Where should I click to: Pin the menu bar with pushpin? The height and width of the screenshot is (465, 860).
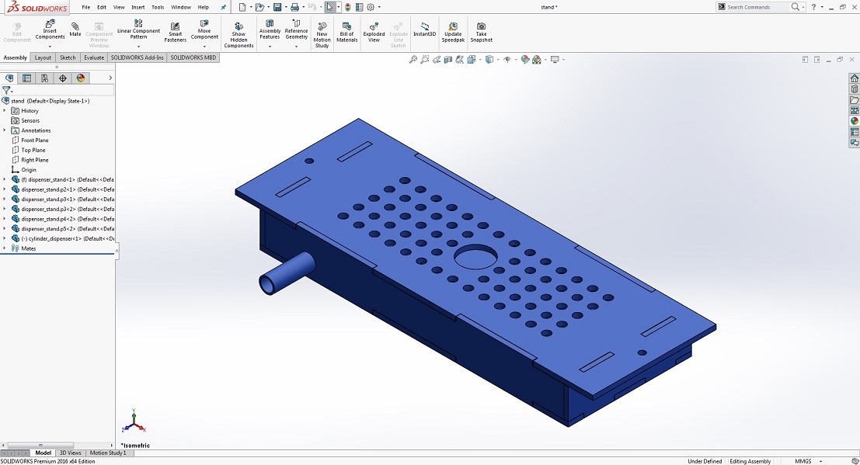[223, 7]
